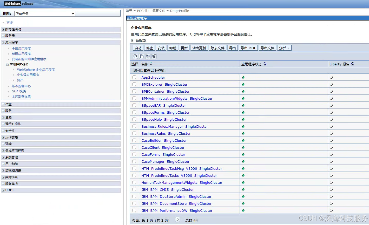Click status icon for BSpaceEAR_SingleCluster
Screen dimensions: 369x225
(243, 105)
